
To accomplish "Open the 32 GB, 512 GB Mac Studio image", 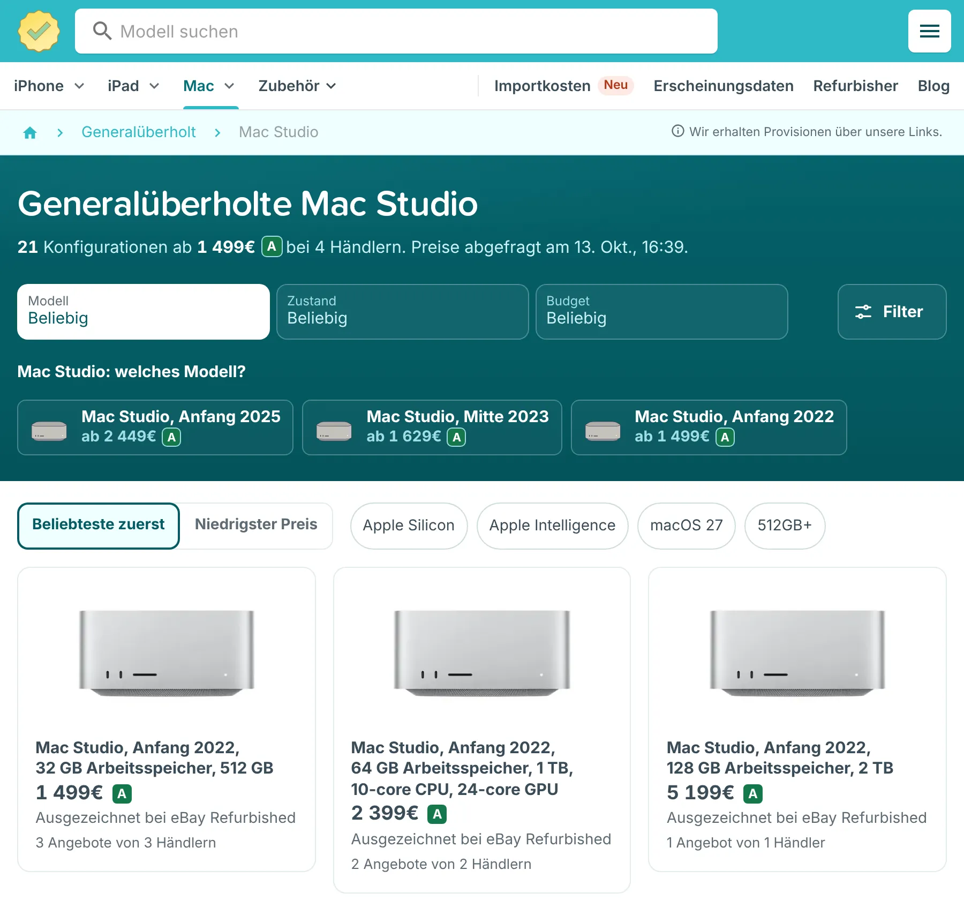I will click(x=167, y=652).
